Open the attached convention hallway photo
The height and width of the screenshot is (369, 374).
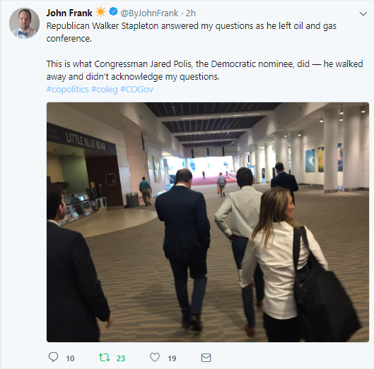tap(208, 222)
